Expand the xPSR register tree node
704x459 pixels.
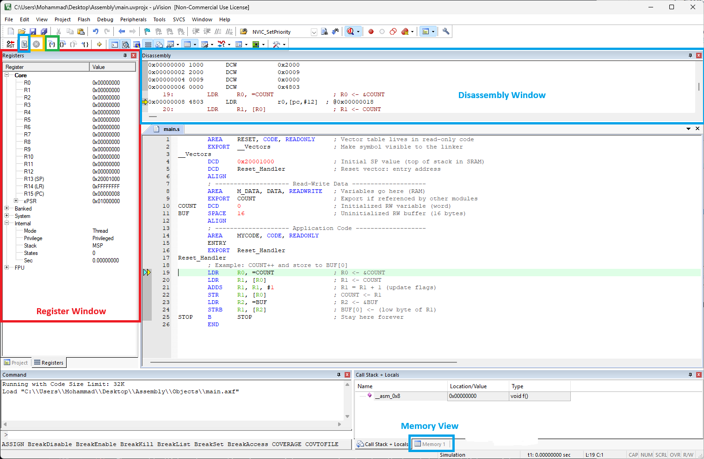point(16,201)
